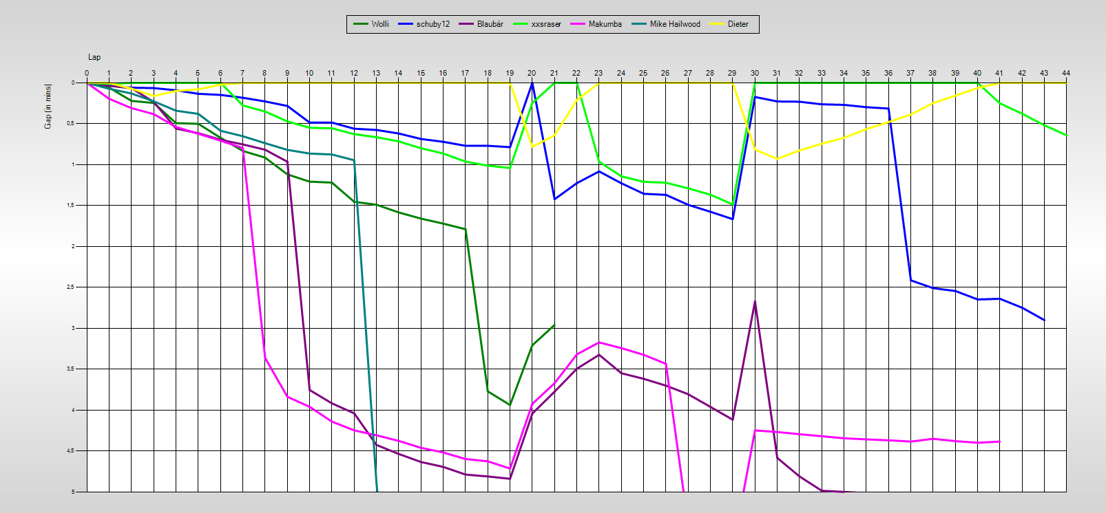The height and width of the screenshot is (513, 1106).
Task: Click lap number 0 on the axis
Action: pos(87,73)
